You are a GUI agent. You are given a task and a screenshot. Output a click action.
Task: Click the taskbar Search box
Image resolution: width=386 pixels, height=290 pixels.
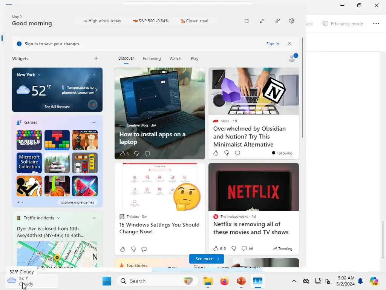click(x=158, y=281)
